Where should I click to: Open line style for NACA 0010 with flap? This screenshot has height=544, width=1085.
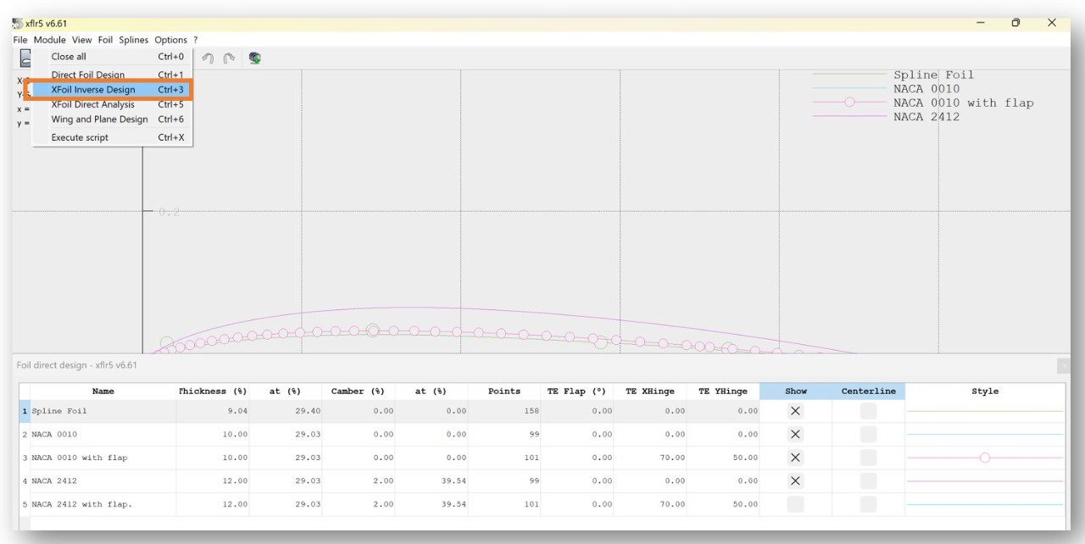point(984,458)
